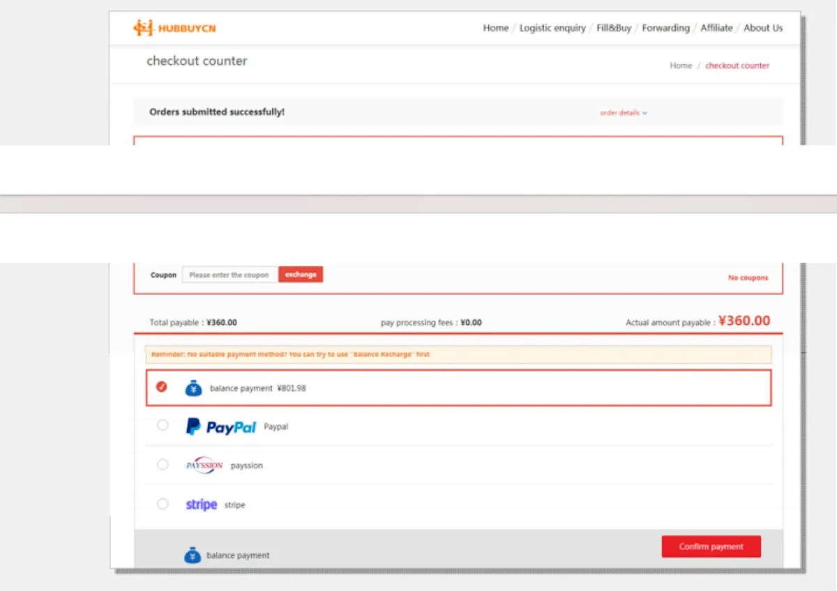837x591 pixels.
Task: Select the Paypal radio button
Action: click(x=163, y=425)
